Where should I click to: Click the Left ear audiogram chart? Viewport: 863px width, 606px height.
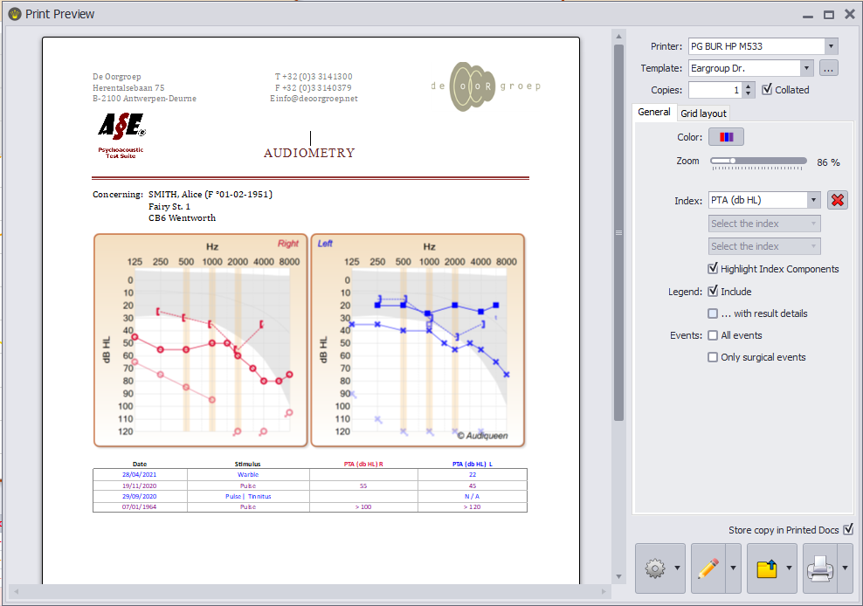click(x=418, y=341)
